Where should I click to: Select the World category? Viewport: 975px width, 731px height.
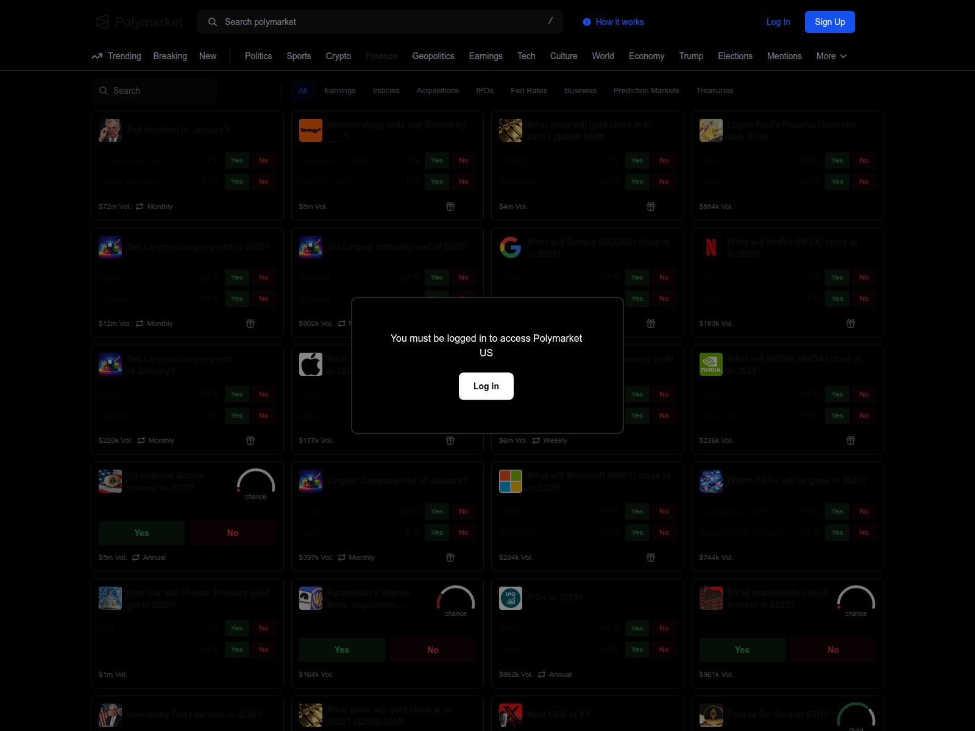[x=603, y=56]
